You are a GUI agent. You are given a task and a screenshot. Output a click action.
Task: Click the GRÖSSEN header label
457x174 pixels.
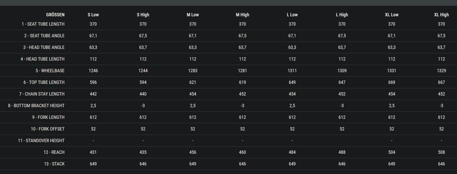point(55,15)
